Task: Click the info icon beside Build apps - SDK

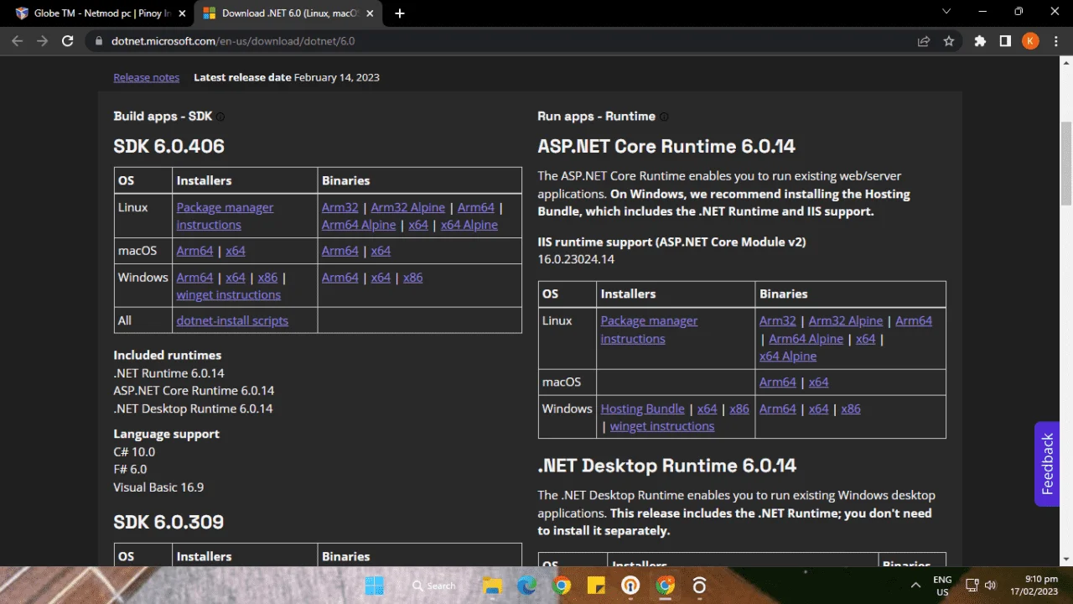Action: pyautogui.click(x=220, y=117)
